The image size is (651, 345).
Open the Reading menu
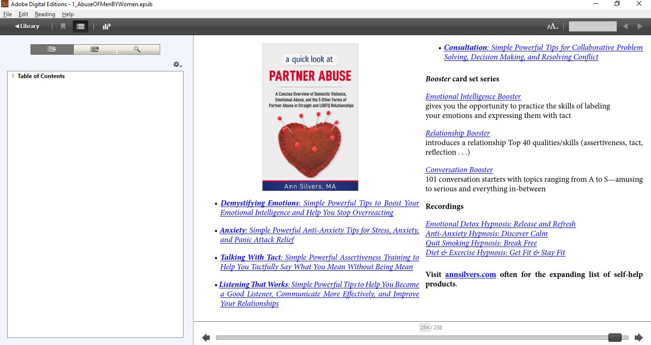pyautogui.click(x=45, y=14)
